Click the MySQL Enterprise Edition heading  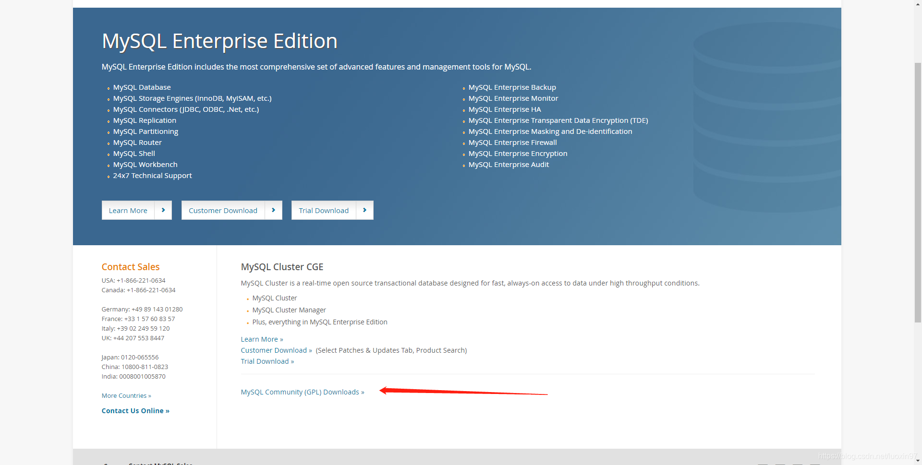coord(219,41)
